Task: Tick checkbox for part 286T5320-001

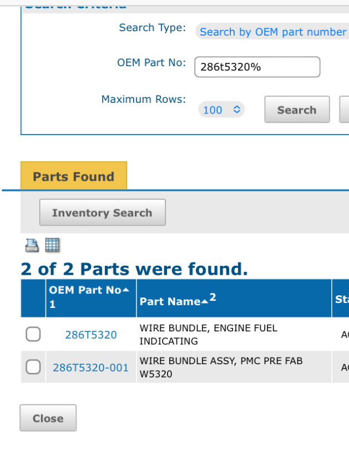Action: coord(33,367)
